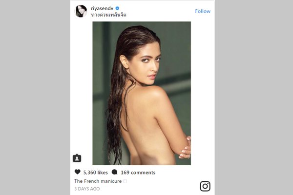
Task: Open comments via the speech bubble icon
Action: pyautogui.click(x=114, y=172)
